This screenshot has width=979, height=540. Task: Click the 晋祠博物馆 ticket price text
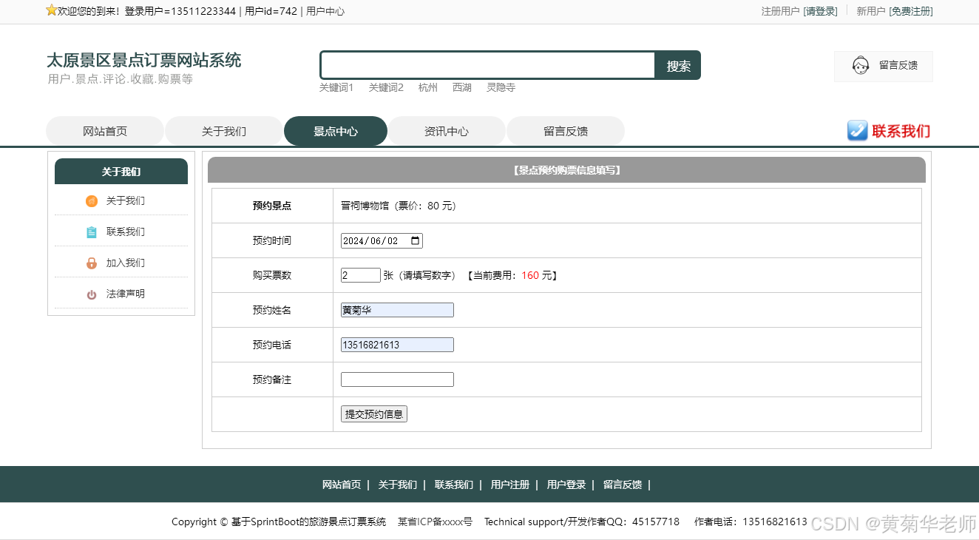click(x=399, y=206)
